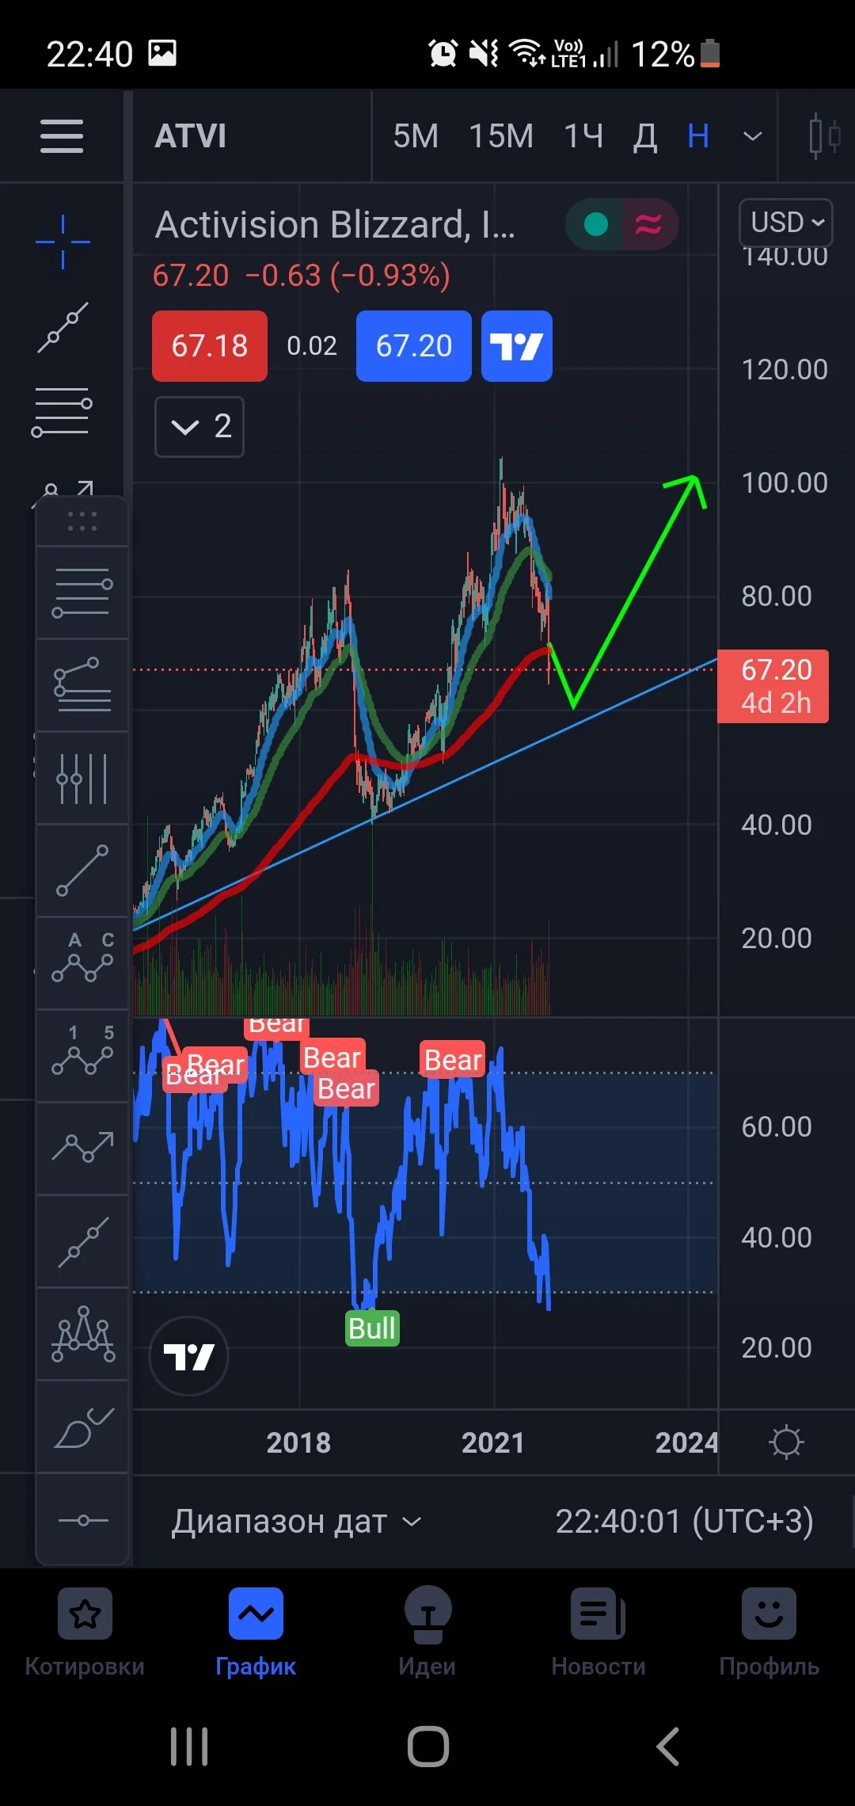Tap the spread value 0.02
The height and width of the screenshot is (1806, 855).
point(312,346)
